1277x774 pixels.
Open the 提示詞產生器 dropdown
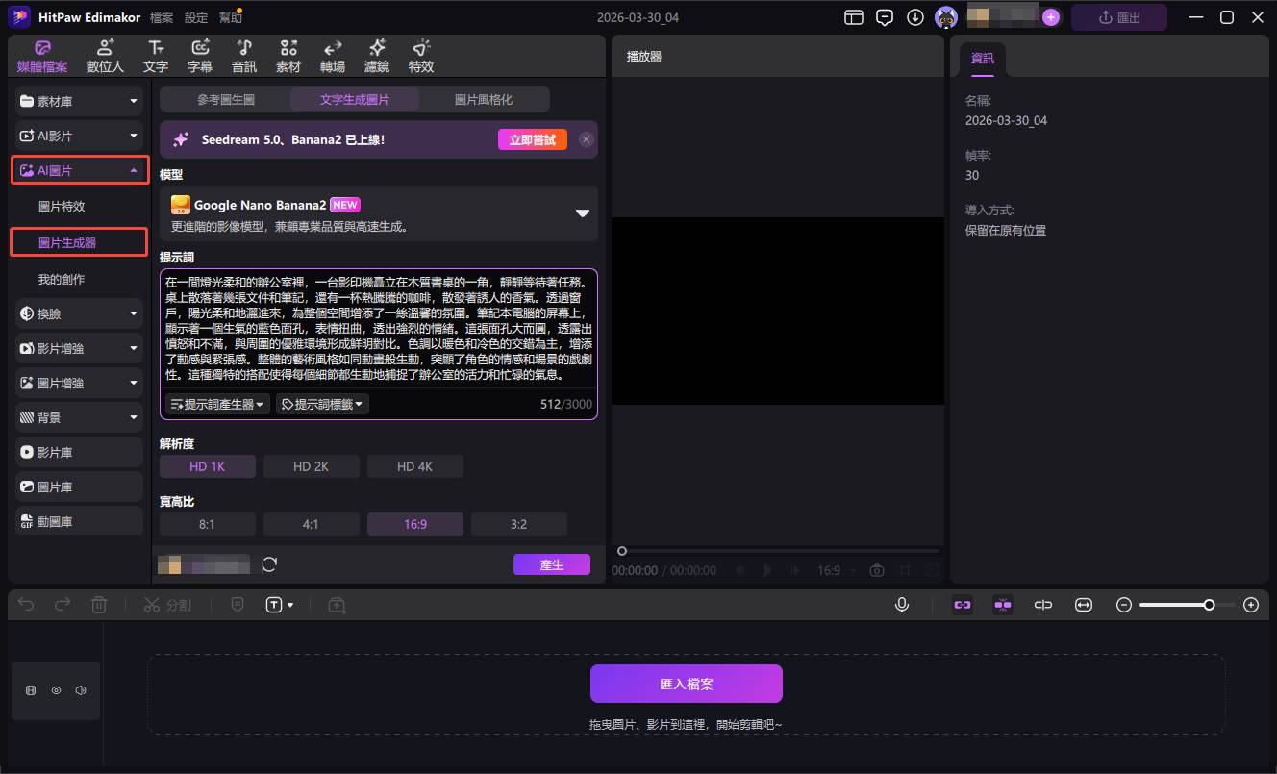coord(216,404)
